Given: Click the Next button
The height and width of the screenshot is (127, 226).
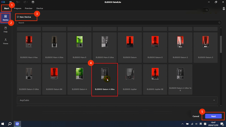Looking at the screenshot, I should click(214, 116).
